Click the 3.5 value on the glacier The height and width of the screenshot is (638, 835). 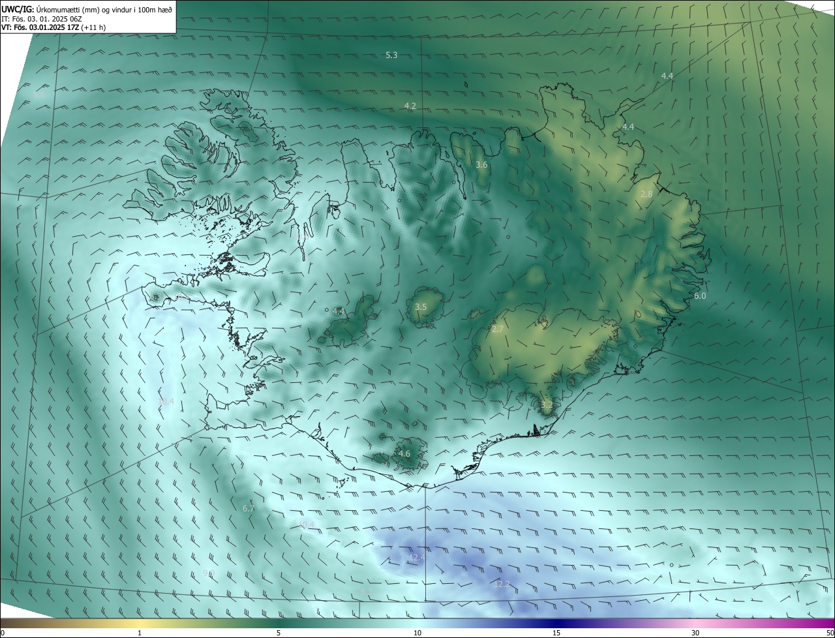click(421, 307)
